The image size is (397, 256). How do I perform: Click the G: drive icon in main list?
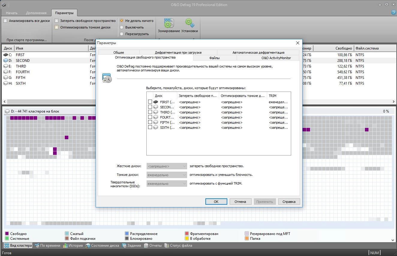(x=5, y=78)
